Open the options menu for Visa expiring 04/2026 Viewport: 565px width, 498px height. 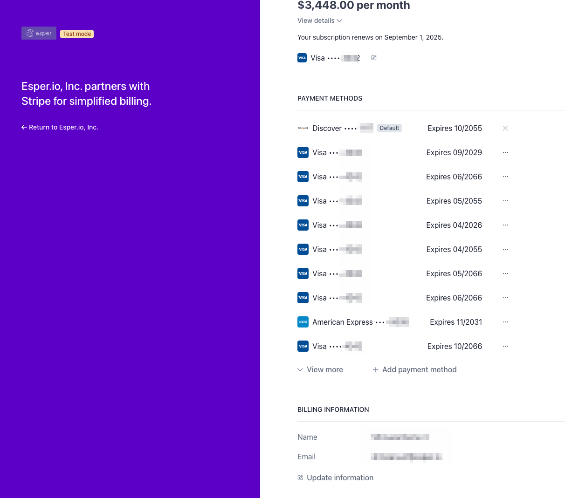pos(505,225)
